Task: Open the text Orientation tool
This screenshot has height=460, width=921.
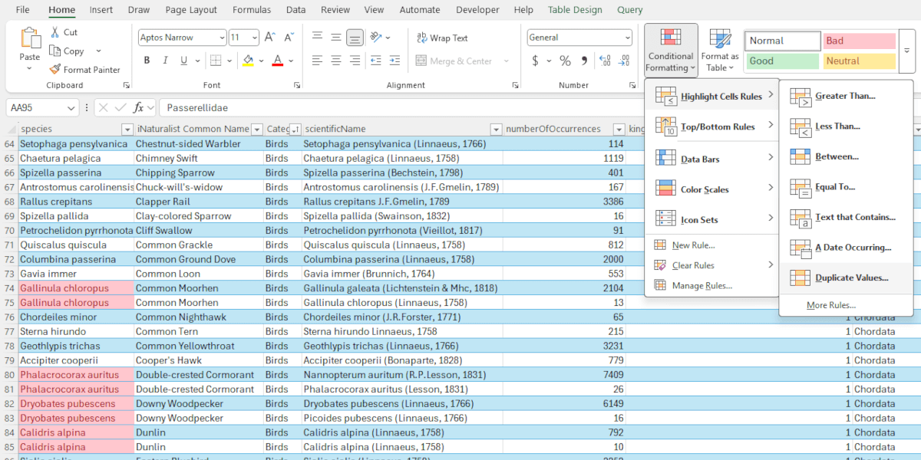Action: [376, 37]
